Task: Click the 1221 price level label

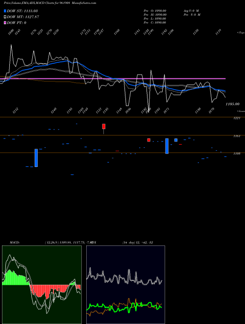Action: click(238, 118)
